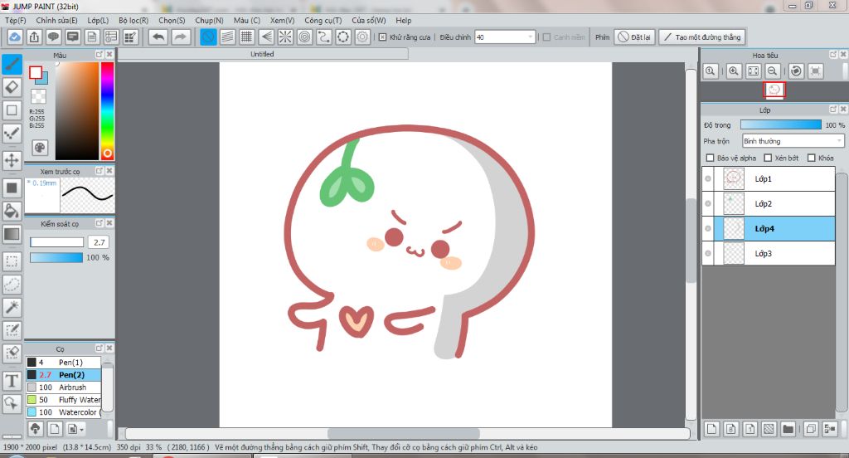Undock the Xem trước cọ panel
This screenshot has height=458, width=849.
pyautogui.click(x=99, y=171)
